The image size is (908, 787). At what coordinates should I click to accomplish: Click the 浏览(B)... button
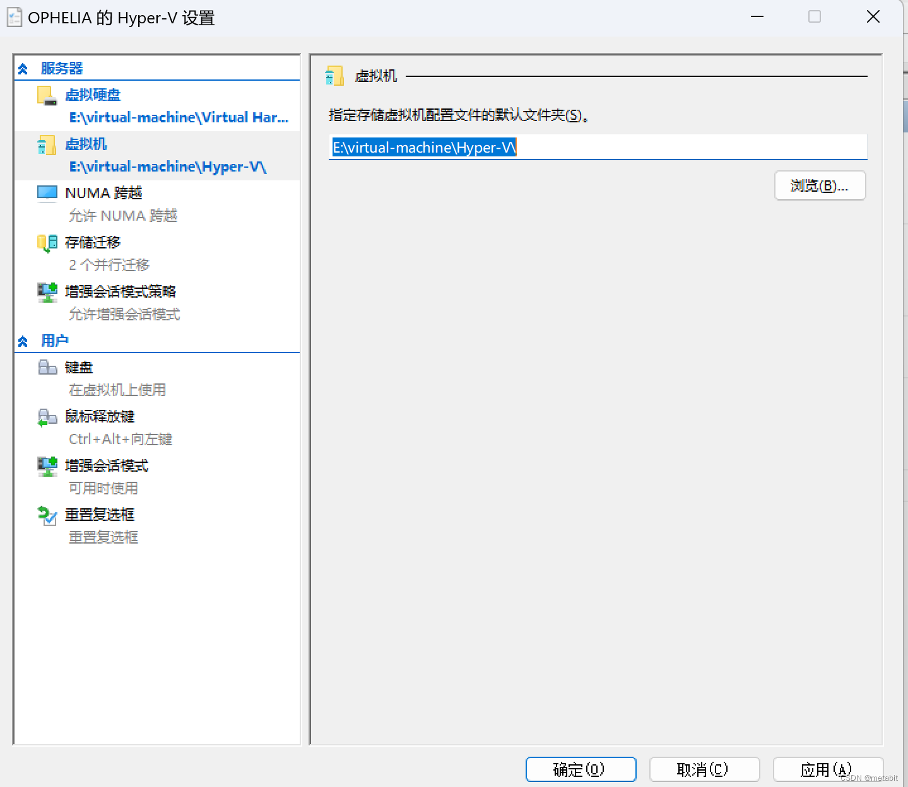820,185
